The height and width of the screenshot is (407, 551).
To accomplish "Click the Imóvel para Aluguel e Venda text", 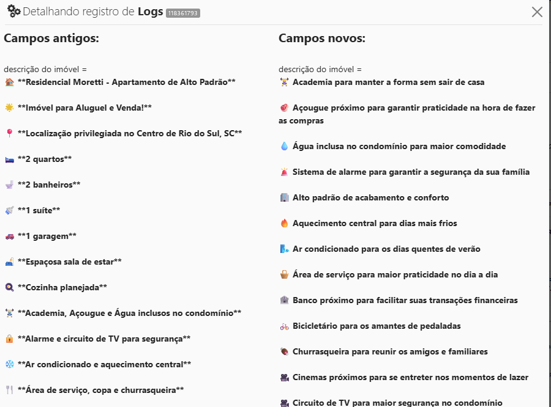I will click(x=84, y=108).
